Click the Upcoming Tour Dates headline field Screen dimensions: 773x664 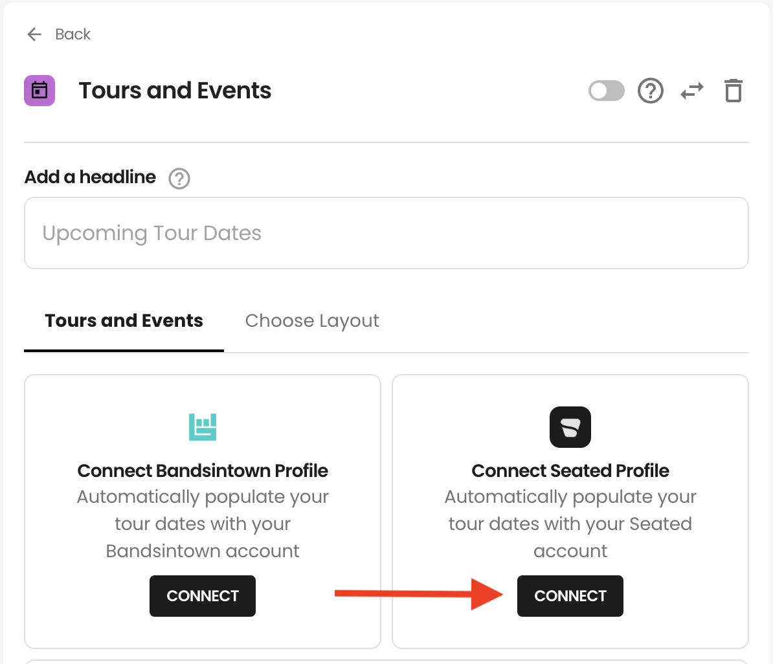[386, 233]
